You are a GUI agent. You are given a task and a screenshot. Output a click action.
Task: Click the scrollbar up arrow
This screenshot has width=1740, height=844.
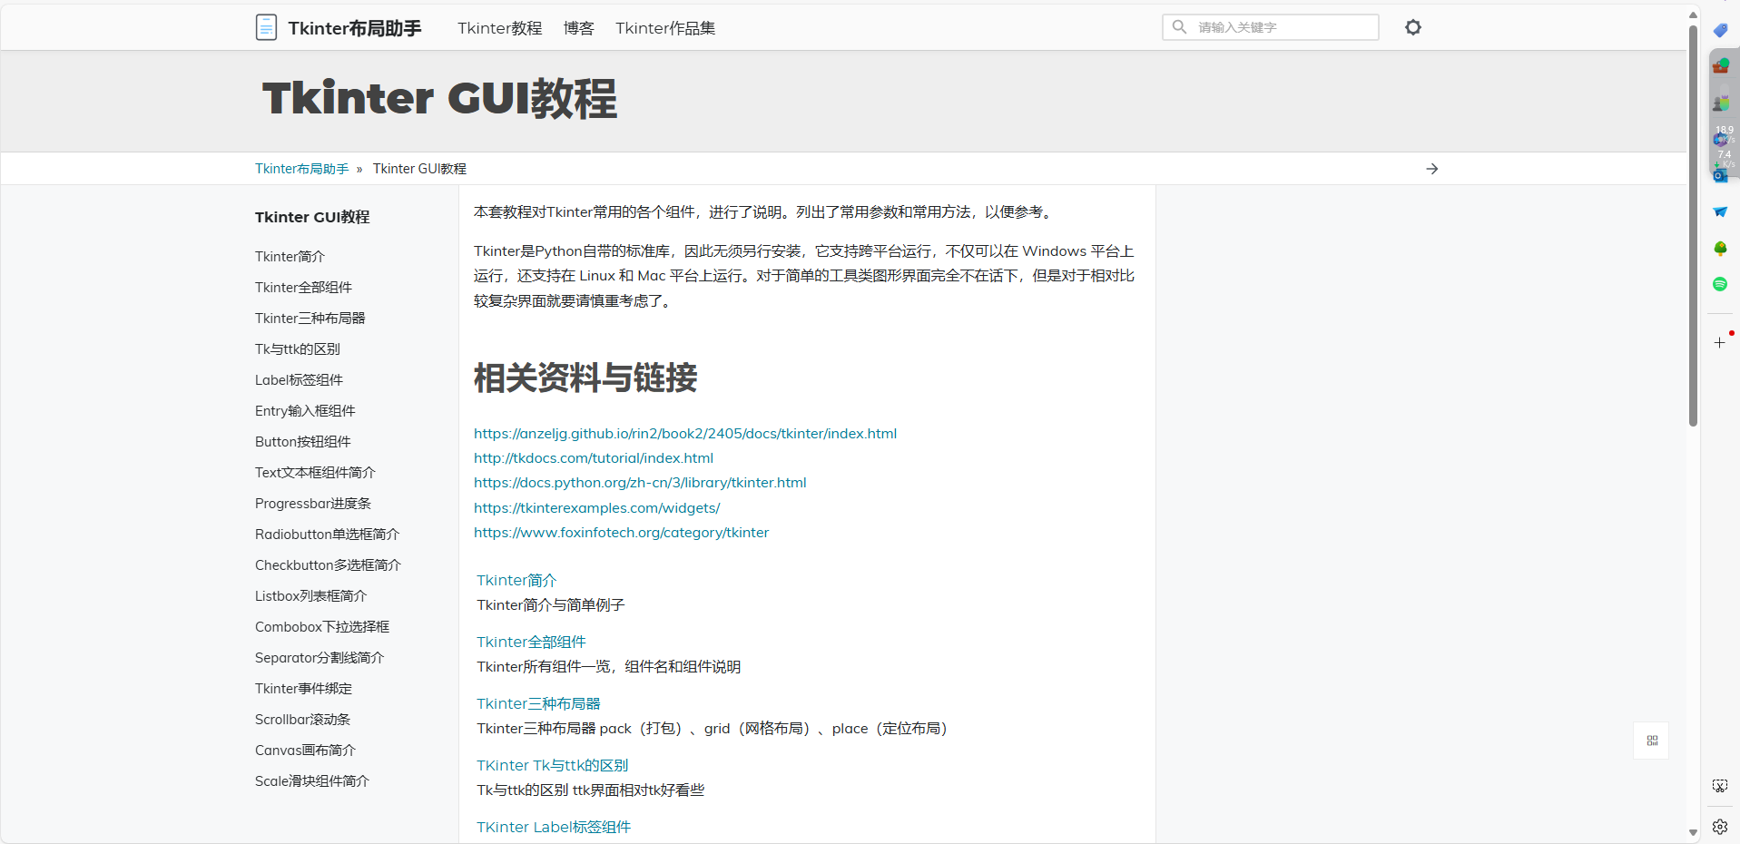1693,15
